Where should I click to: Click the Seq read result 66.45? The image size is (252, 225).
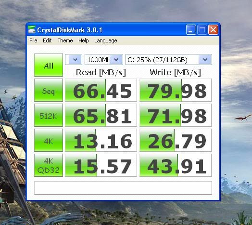tap(101, 90)
